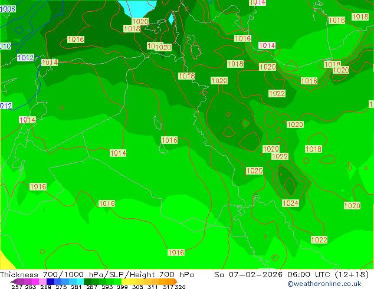Select the 'Sa 07-02-2026 06:00 UTC' date text
The width and height of the screenshot is (374, 289).
click(273, 274)
